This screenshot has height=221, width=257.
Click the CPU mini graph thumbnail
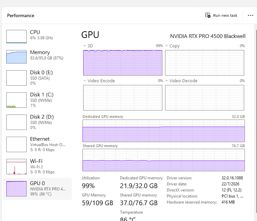coord(17,37)
